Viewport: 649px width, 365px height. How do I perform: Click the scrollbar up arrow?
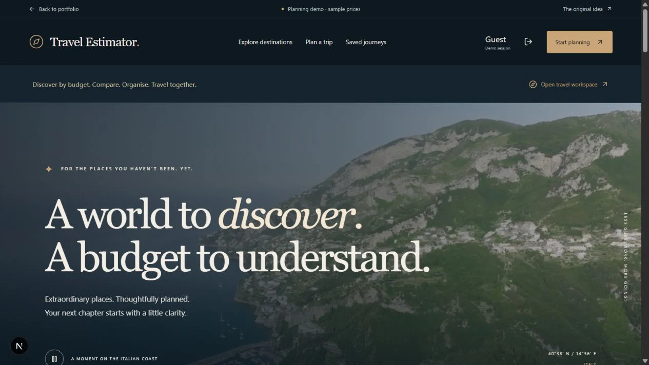(645, 4)
